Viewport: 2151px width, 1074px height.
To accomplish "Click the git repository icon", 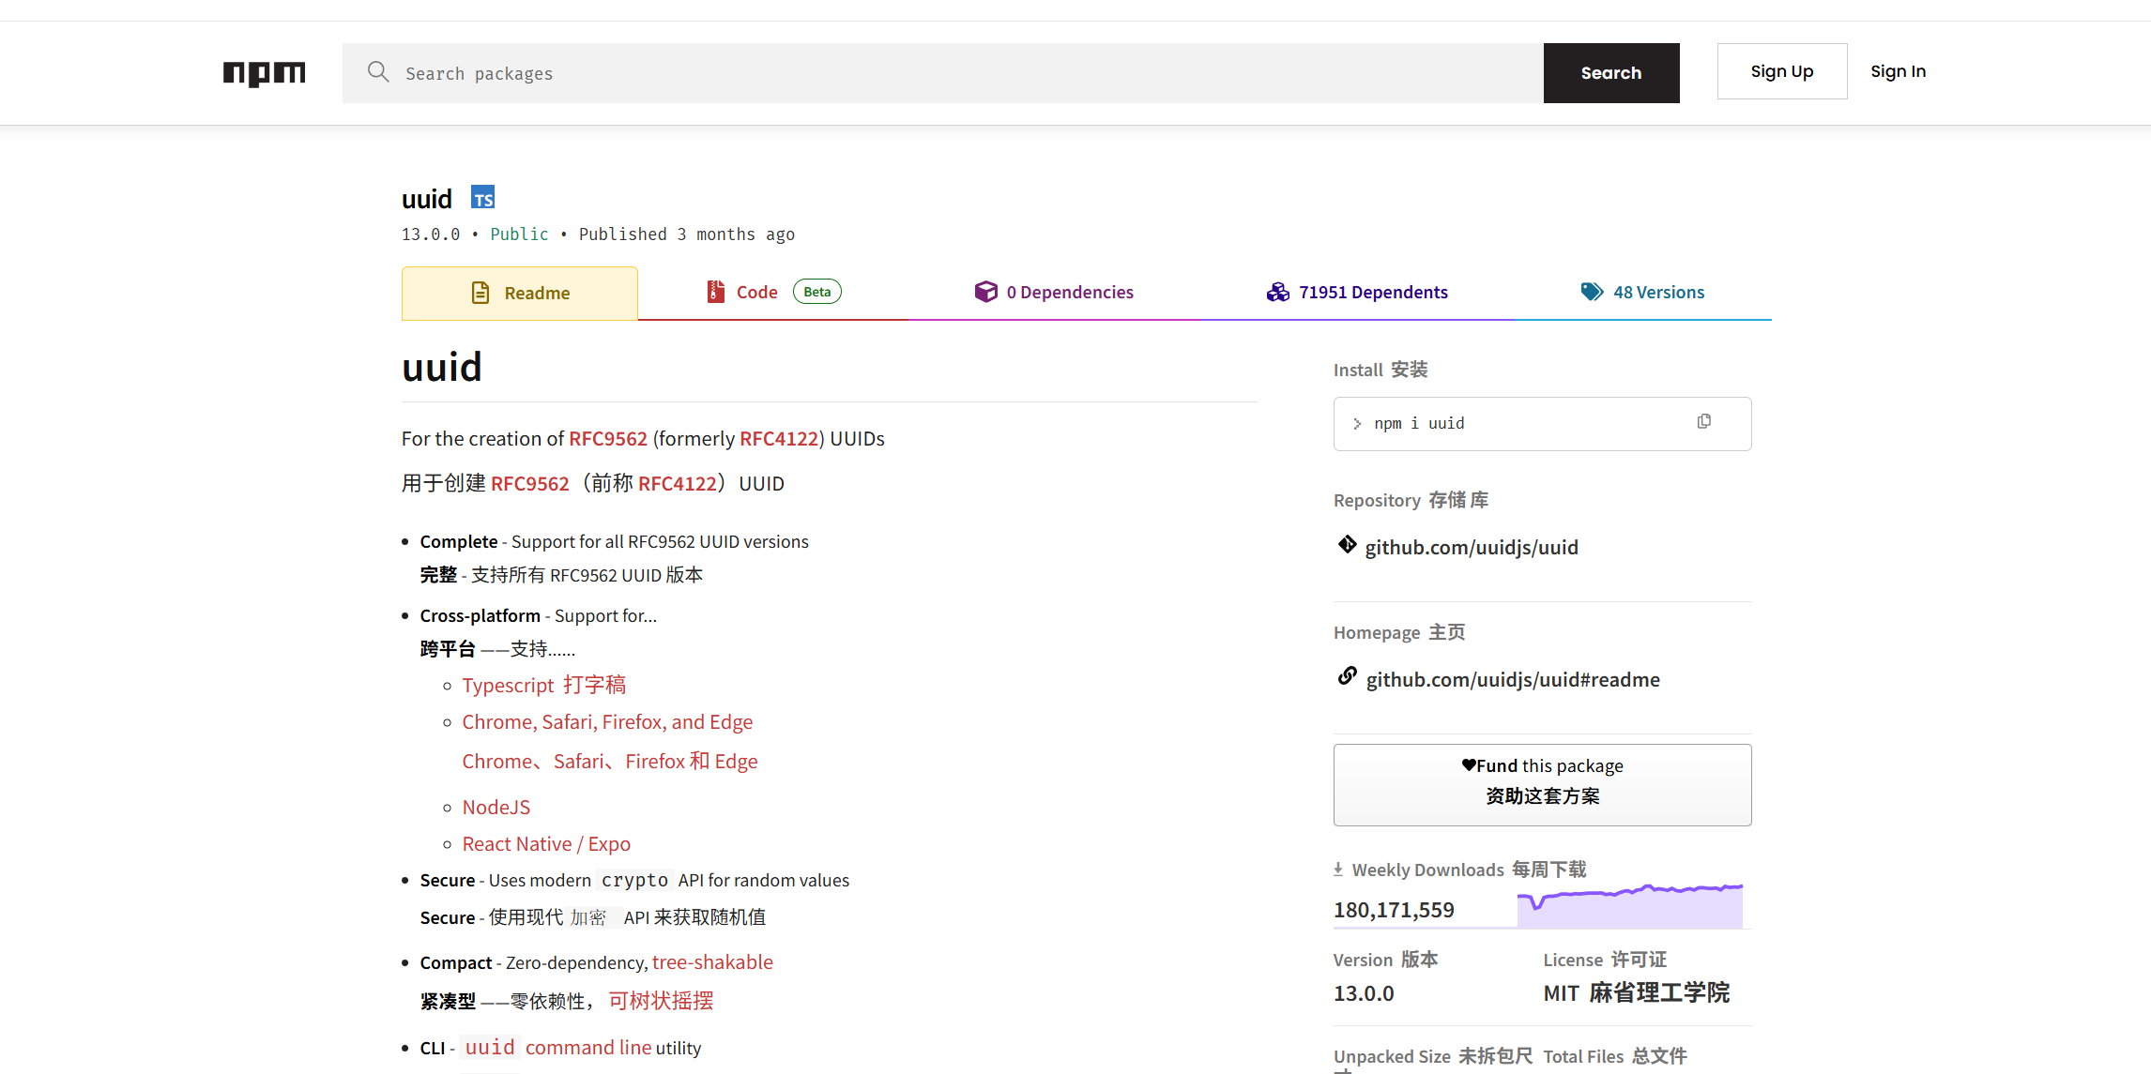I will (x=1348, y=545).
